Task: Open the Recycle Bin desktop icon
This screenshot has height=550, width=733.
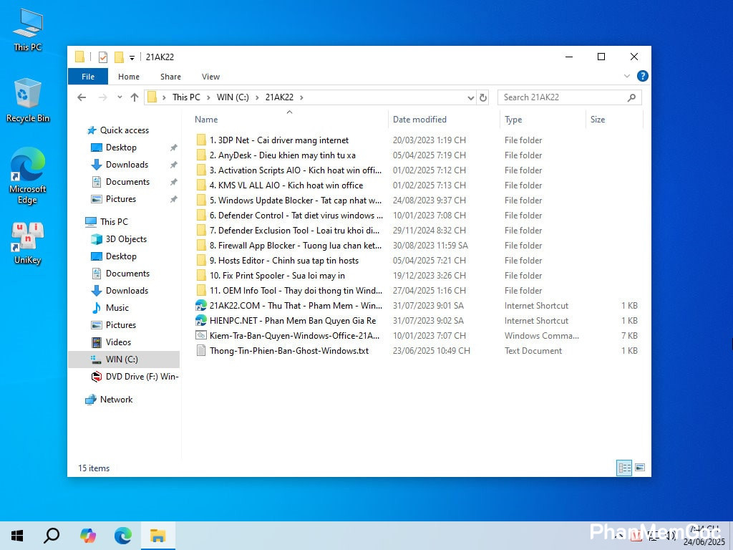Action: (x=27, y=100)
